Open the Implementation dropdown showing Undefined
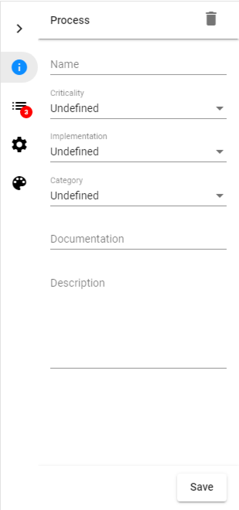This screenshot has width=239, height=510. tap(131, 152)
